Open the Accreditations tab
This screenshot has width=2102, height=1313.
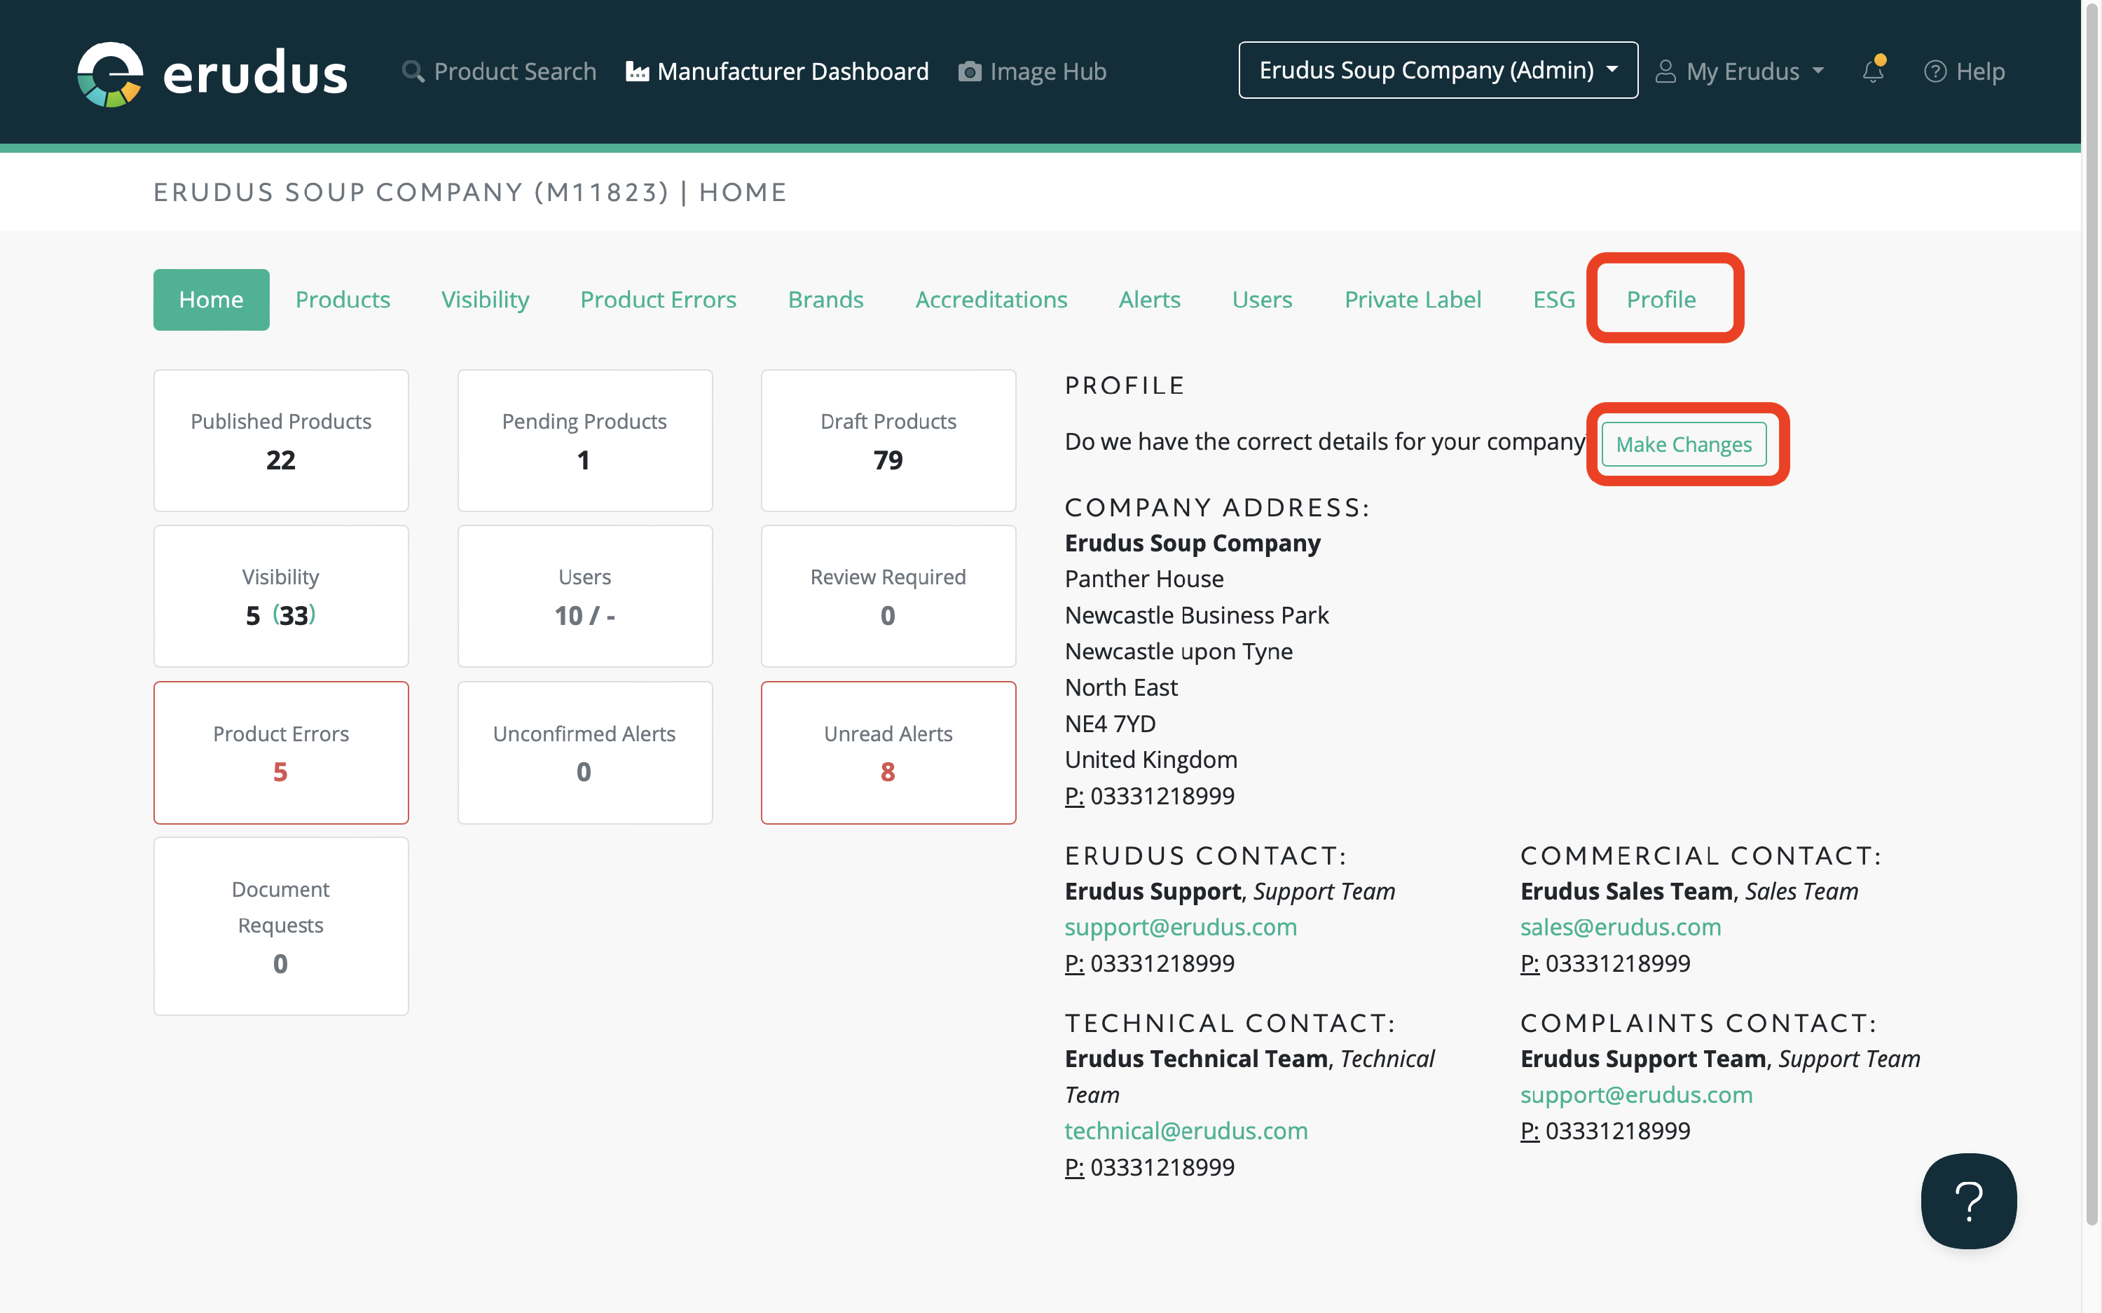click(991, 300)
